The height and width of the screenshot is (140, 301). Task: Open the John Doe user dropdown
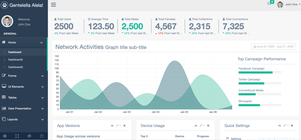(289, 4)
